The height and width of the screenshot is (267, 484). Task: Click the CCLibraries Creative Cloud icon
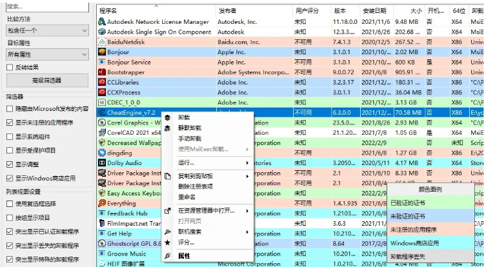pyautogui.click(x=101, y=83)
